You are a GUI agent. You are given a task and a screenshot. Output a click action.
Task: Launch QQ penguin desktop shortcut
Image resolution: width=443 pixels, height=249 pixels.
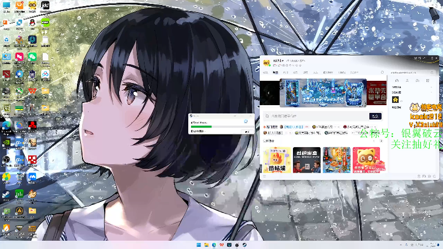pyautogui.click(x=32, y=23)
